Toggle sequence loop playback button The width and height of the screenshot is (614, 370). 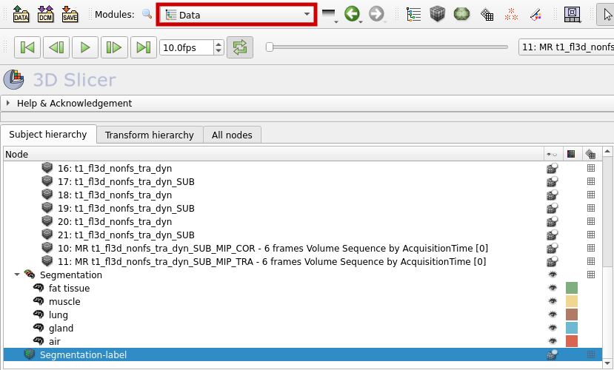point(238,47)
